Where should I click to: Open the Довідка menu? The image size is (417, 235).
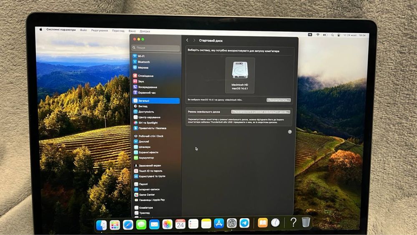click(x=145, y=31)
